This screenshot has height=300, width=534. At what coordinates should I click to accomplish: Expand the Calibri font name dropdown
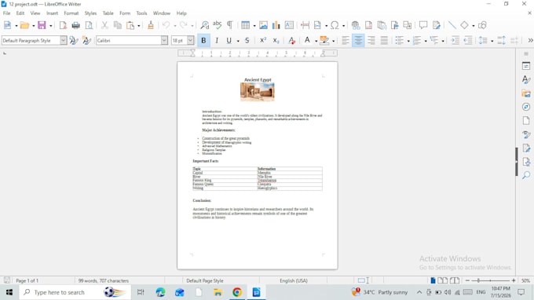click(164, 41)
